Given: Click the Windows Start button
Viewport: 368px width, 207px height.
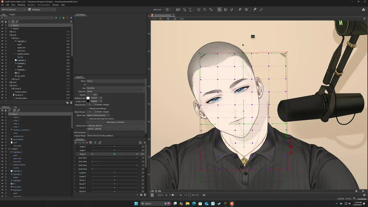Looking at the screenshot, I should click(136, 204).
